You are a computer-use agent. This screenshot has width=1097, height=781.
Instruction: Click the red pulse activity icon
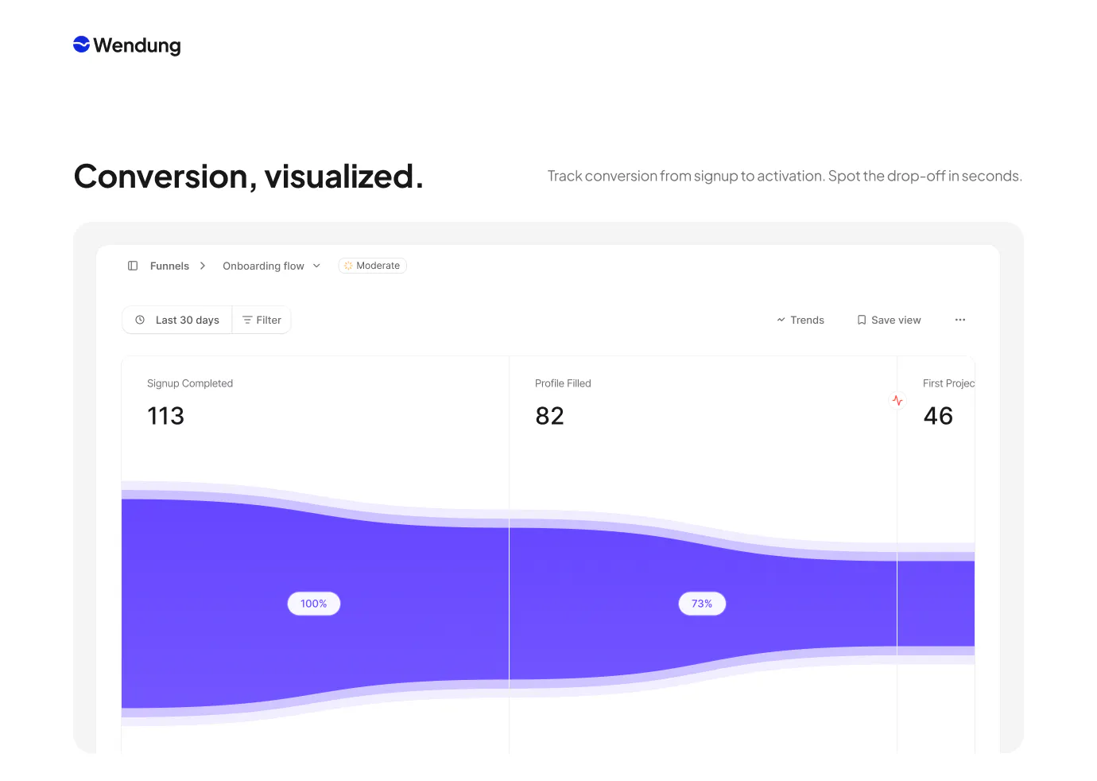897,401
